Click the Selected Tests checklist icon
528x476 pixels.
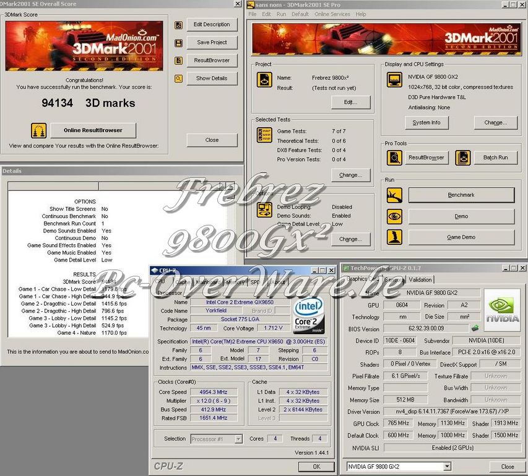point(264,135)
